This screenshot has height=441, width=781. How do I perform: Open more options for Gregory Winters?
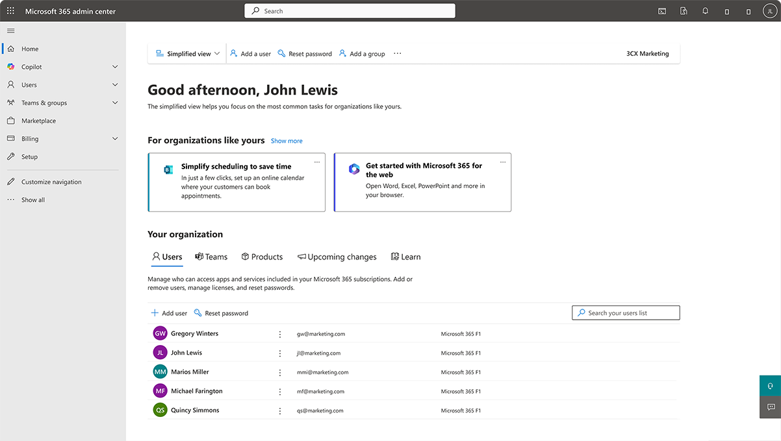point(280,334)
